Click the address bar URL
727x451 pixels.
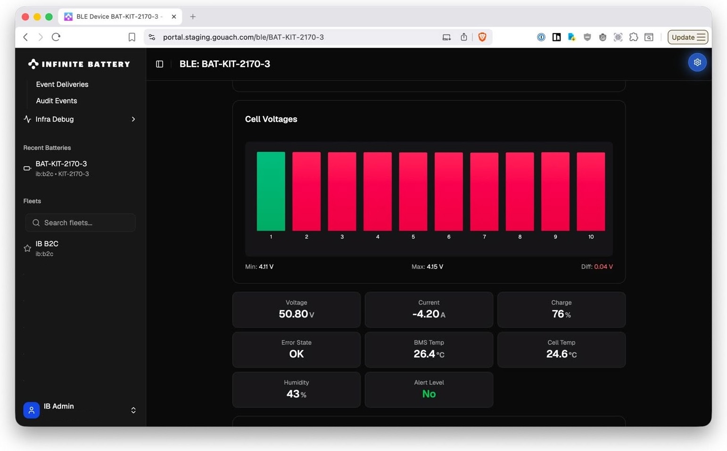click(243, 37)
